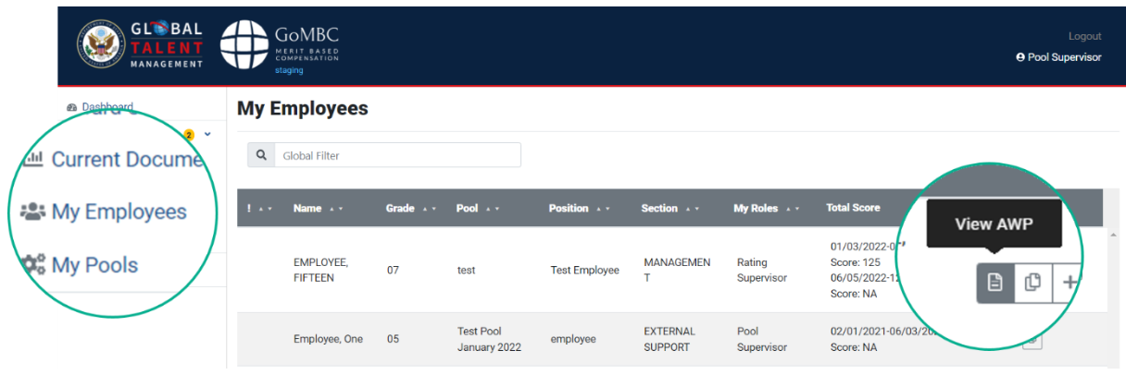Click the My Employees page heading
This screenshot has height=375, width=1126.
coord(303,108)
